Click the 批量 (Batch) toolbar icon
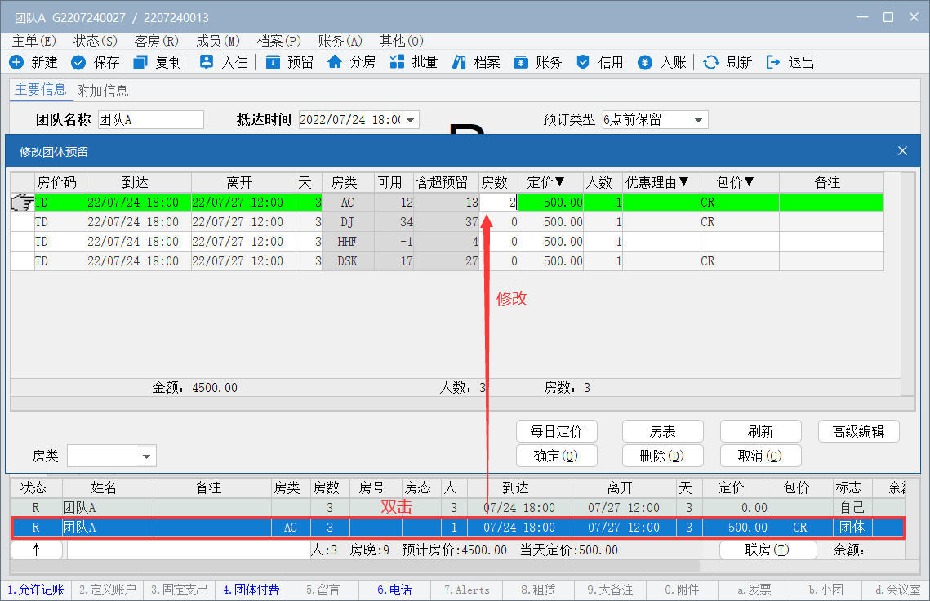The image size is (930, 601). tap(397, 62)
